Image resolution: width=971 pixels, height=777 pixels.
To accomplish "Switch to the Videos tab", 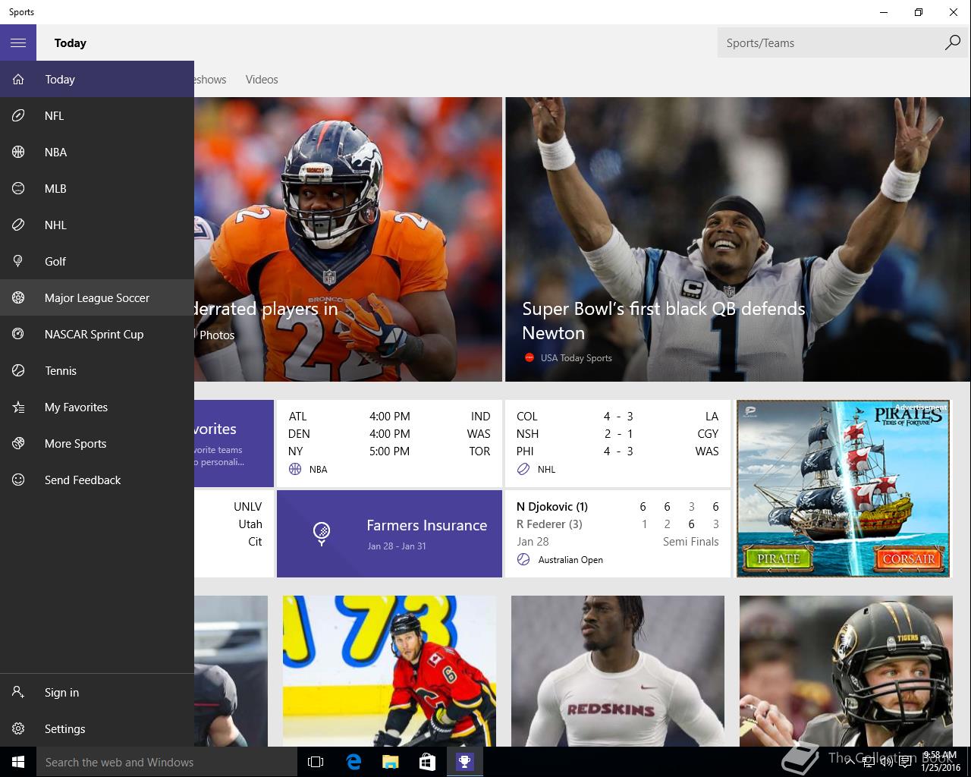I will [262, 79].
